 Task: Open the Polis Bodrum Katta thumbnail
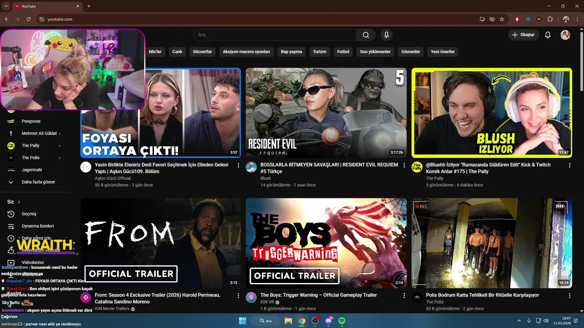[492, 243]
